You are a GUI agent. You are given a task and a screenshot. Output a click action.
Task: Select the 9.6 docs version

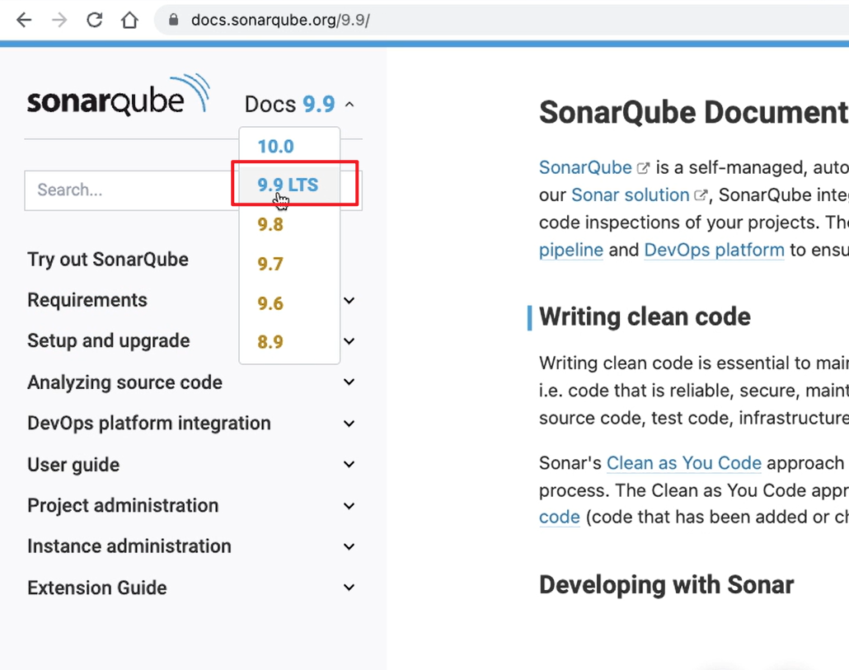[x=270, y=303]
